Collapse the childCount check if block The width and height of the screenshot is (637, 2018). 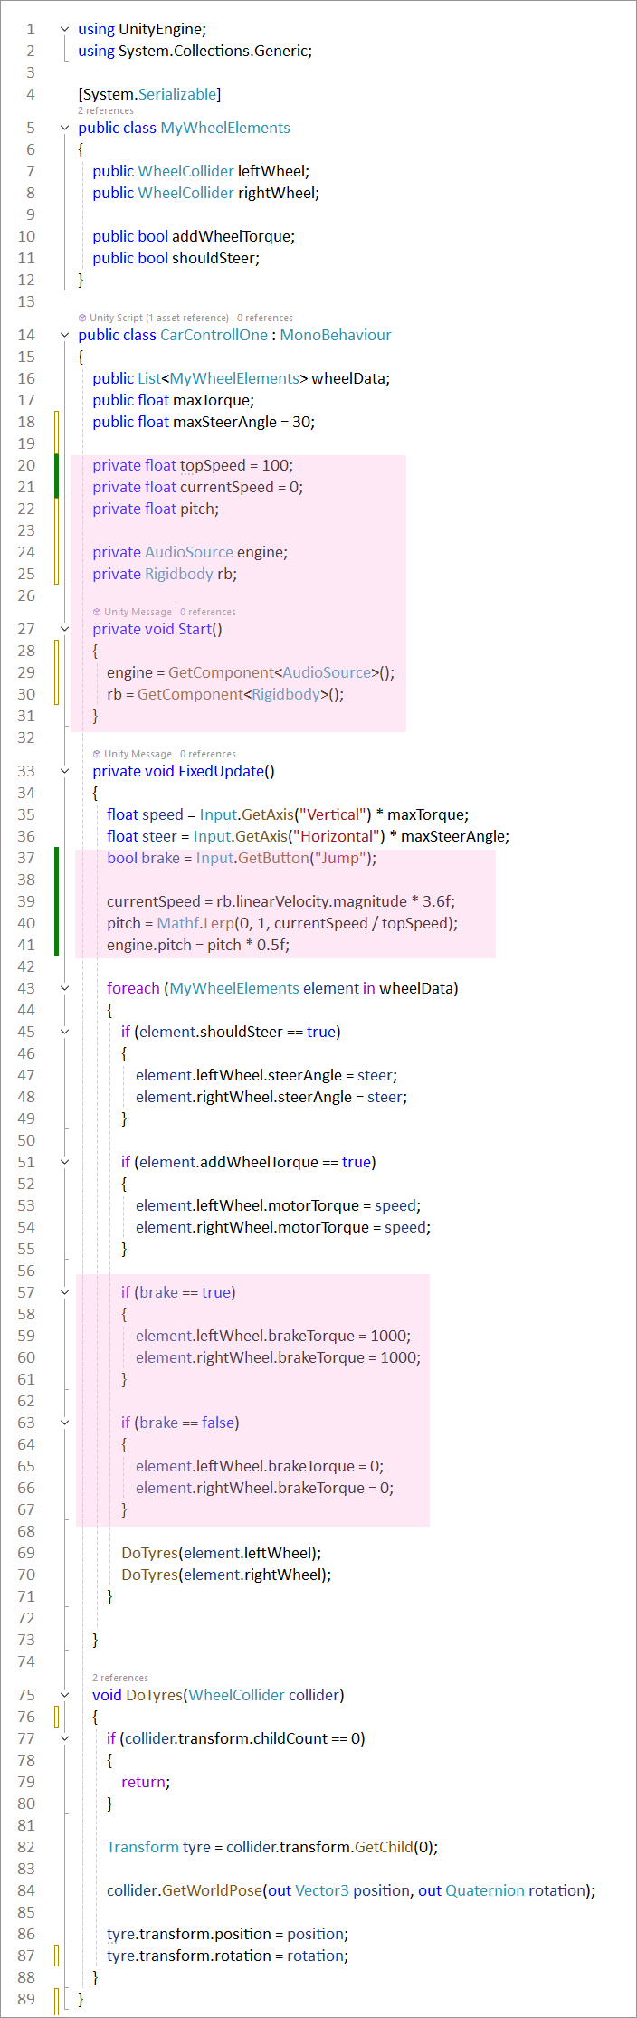point(64,1738)
